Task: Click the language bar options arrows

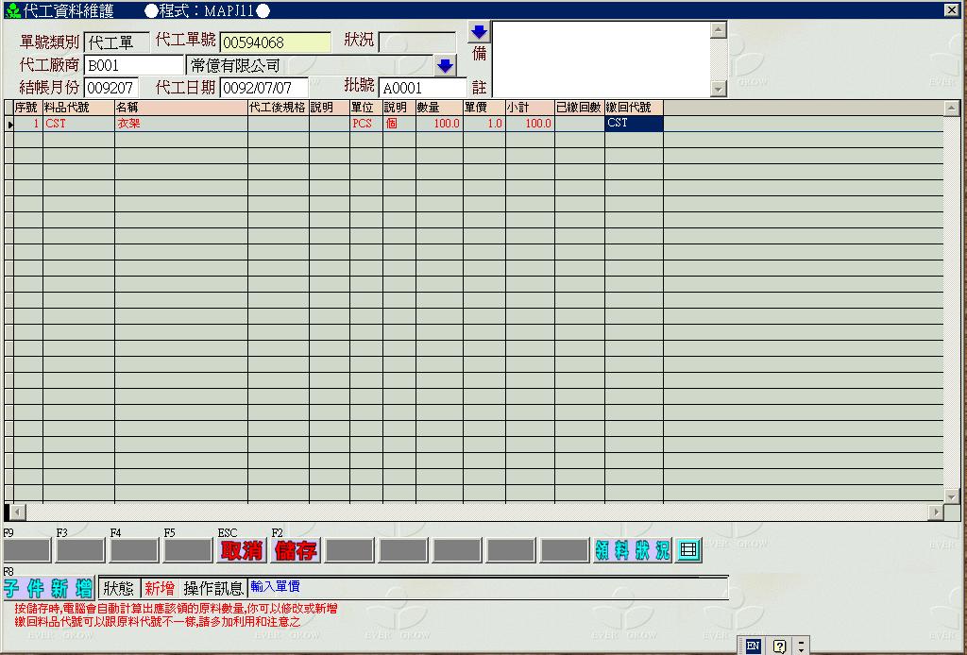Action: pyautogui.click(x=801, y=646)
